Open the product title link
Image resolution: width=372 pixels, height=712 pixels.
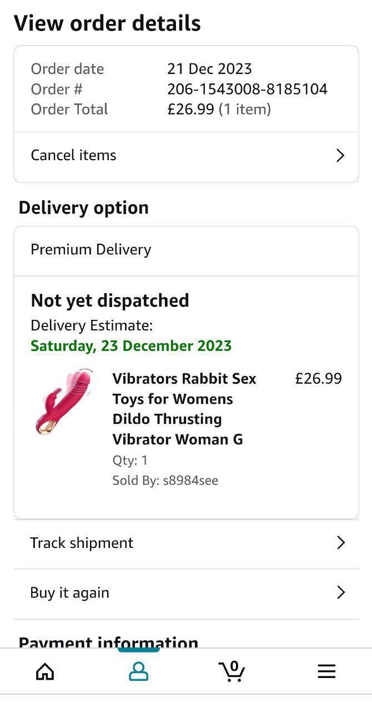[184, 409]
